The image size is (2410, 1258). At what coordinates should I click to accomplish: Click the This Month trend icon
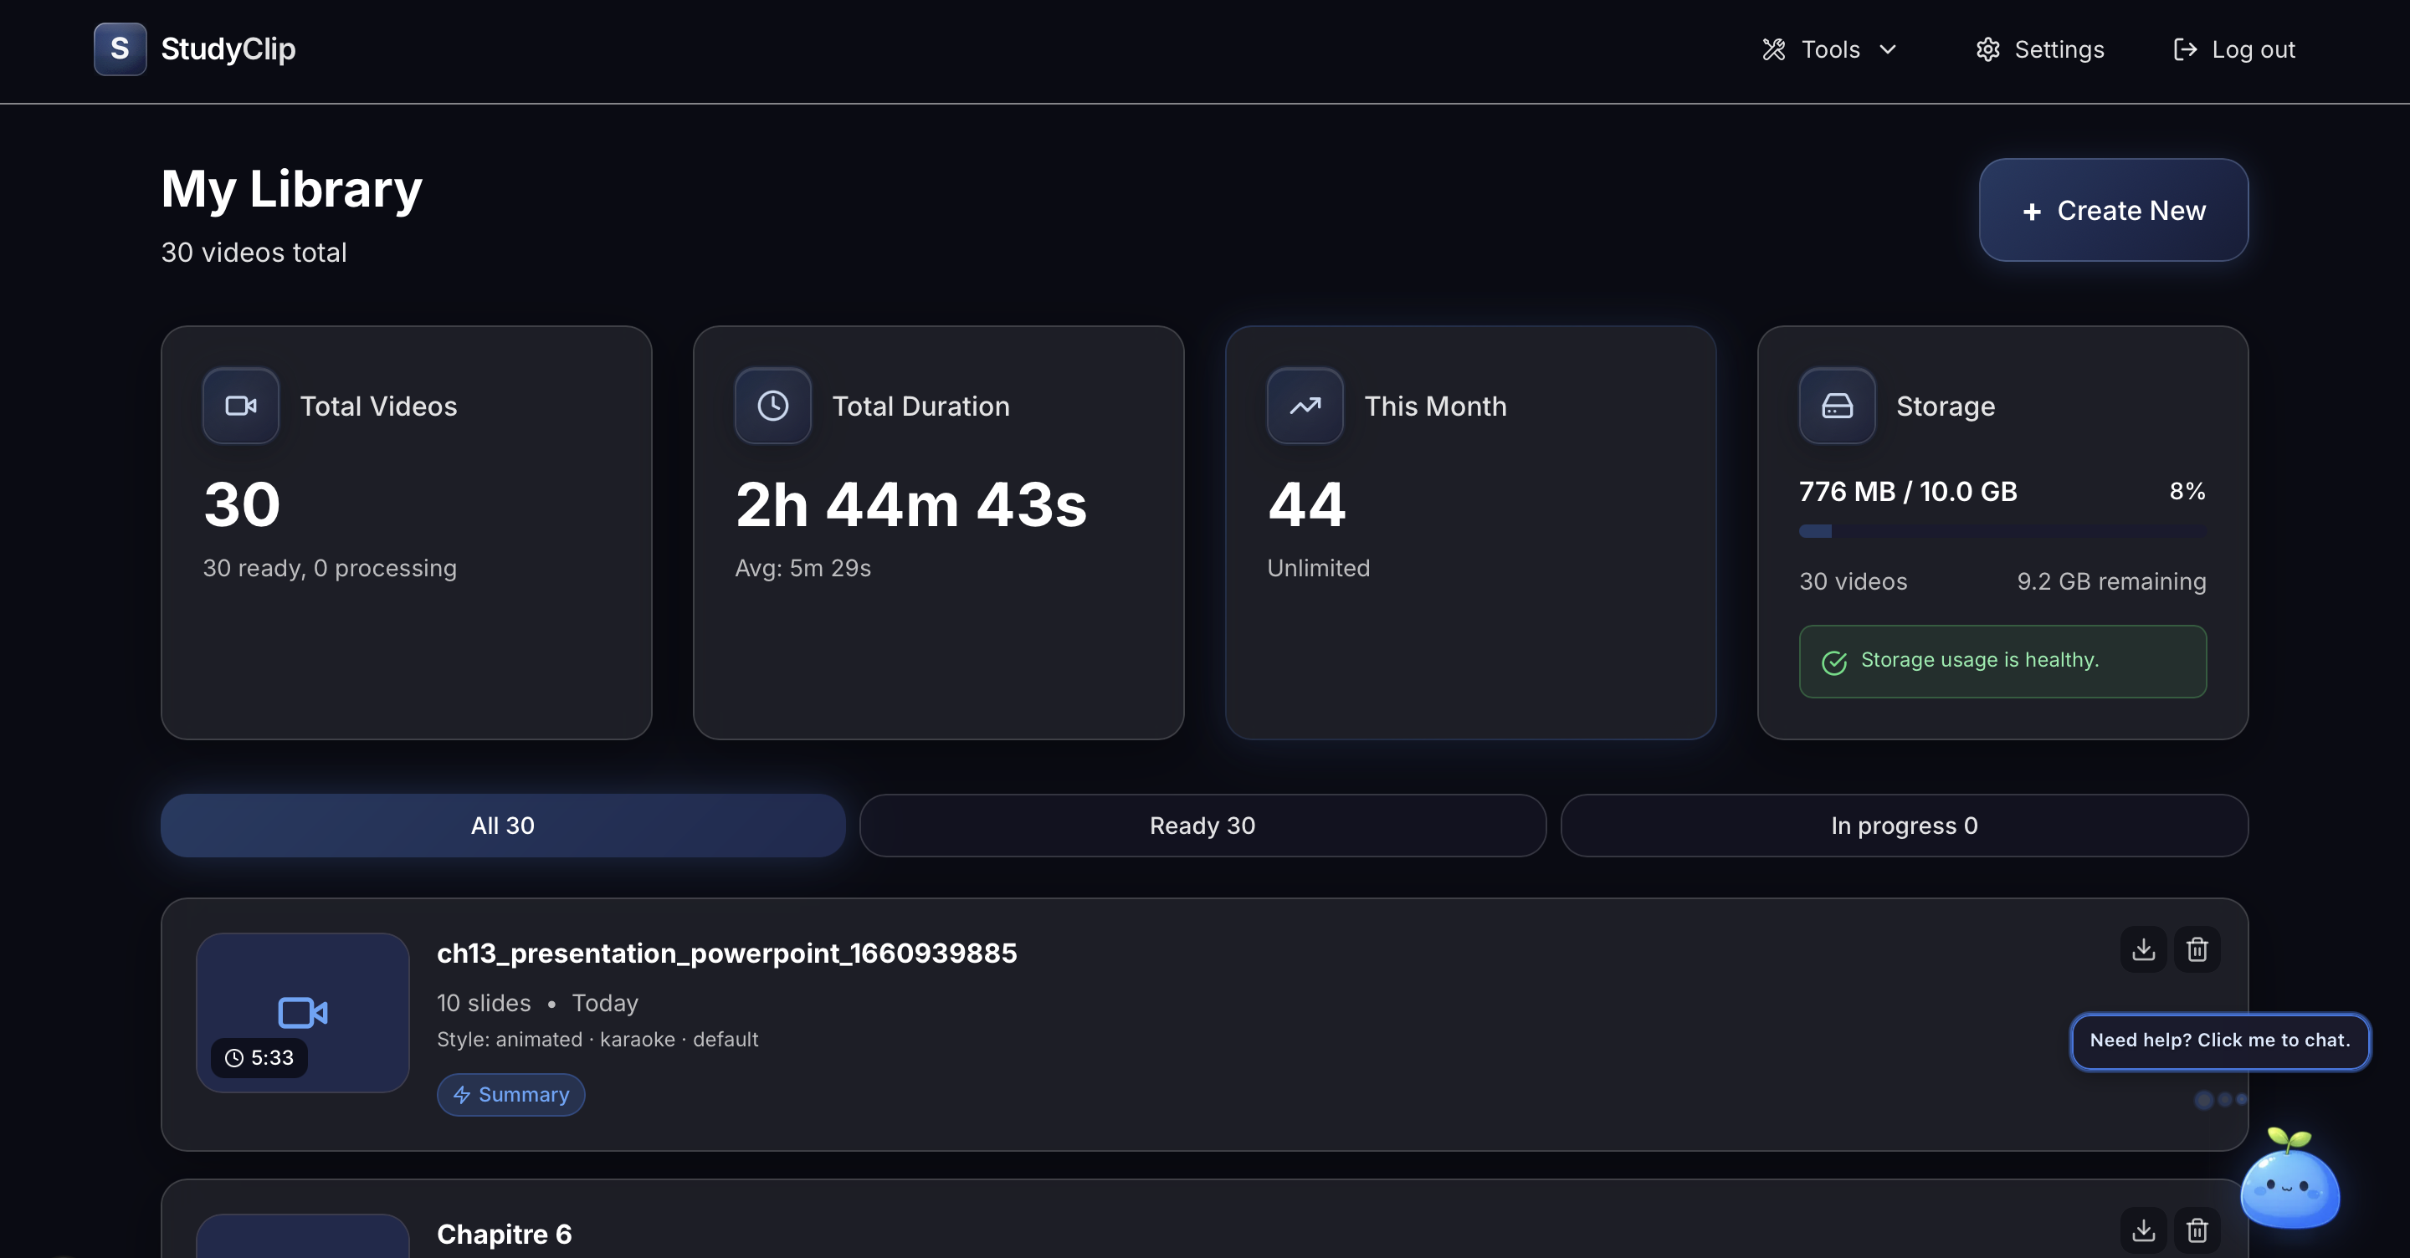tap(1305, 405)
